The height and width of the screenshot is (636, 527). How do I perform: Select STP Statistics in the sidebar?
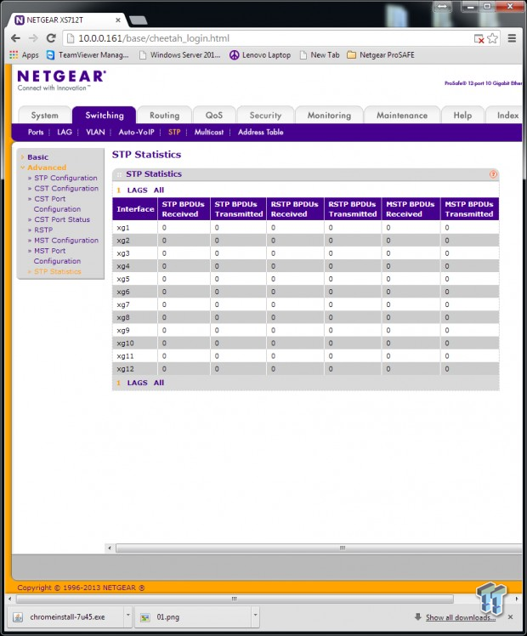coord(58,272)
